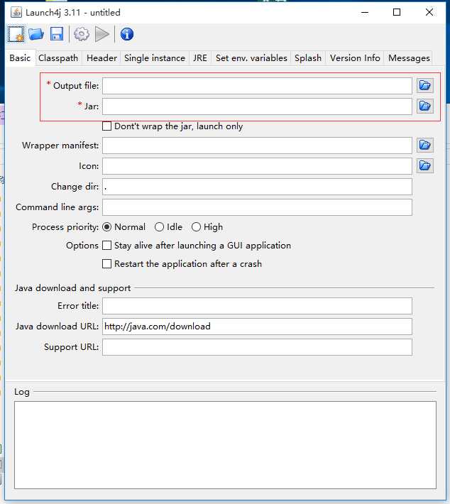
Task: Focus the Jar path text field
Action: pyautogui.click(x=257, y=106)
